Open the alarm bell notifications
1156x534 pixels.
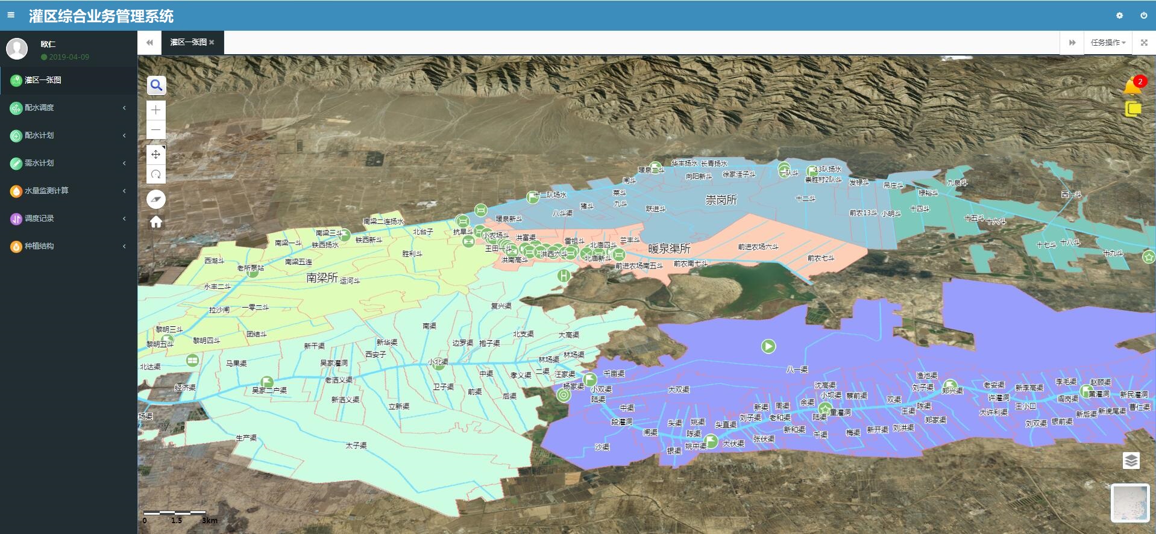[x=1132, y=87]
